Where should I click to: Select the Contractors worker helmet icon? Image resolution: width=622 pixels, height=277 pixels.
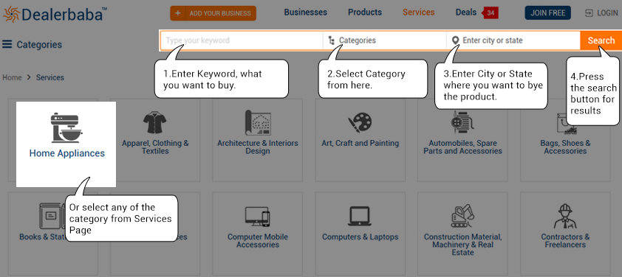point(565,217)
